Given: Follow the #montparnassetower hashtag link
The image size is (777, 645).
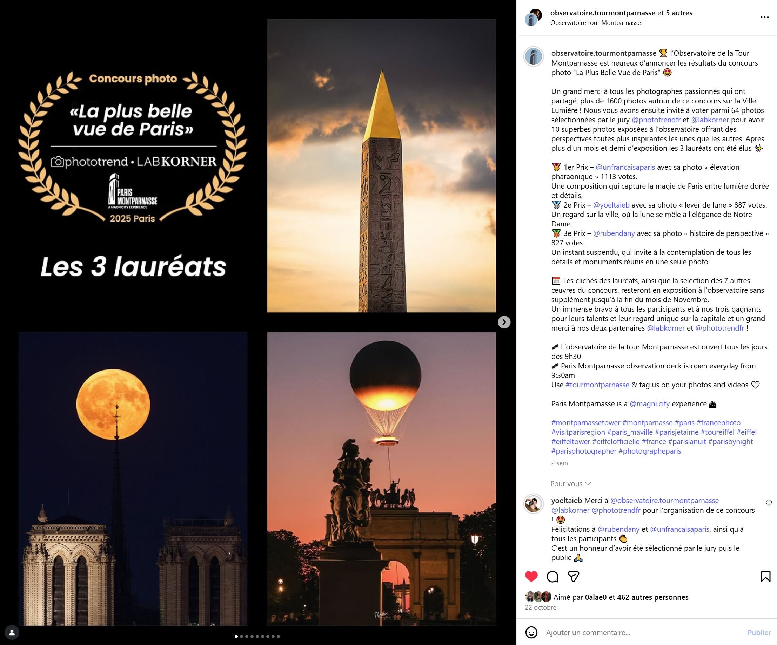Looking at the screenshot, I should point(585,423).
